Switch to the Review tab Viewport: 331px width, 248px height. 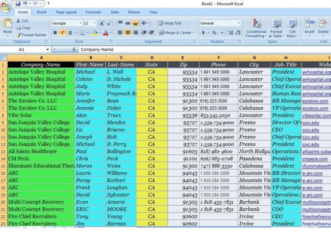[x=134, y=12]
